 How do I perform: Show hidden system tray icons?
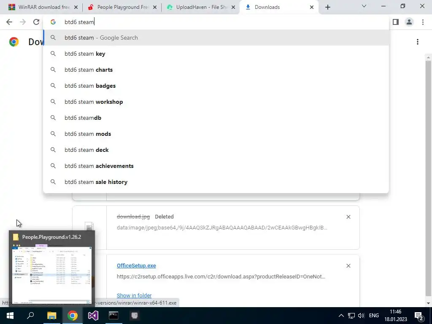pyautogui.click(x=341, y=316)
